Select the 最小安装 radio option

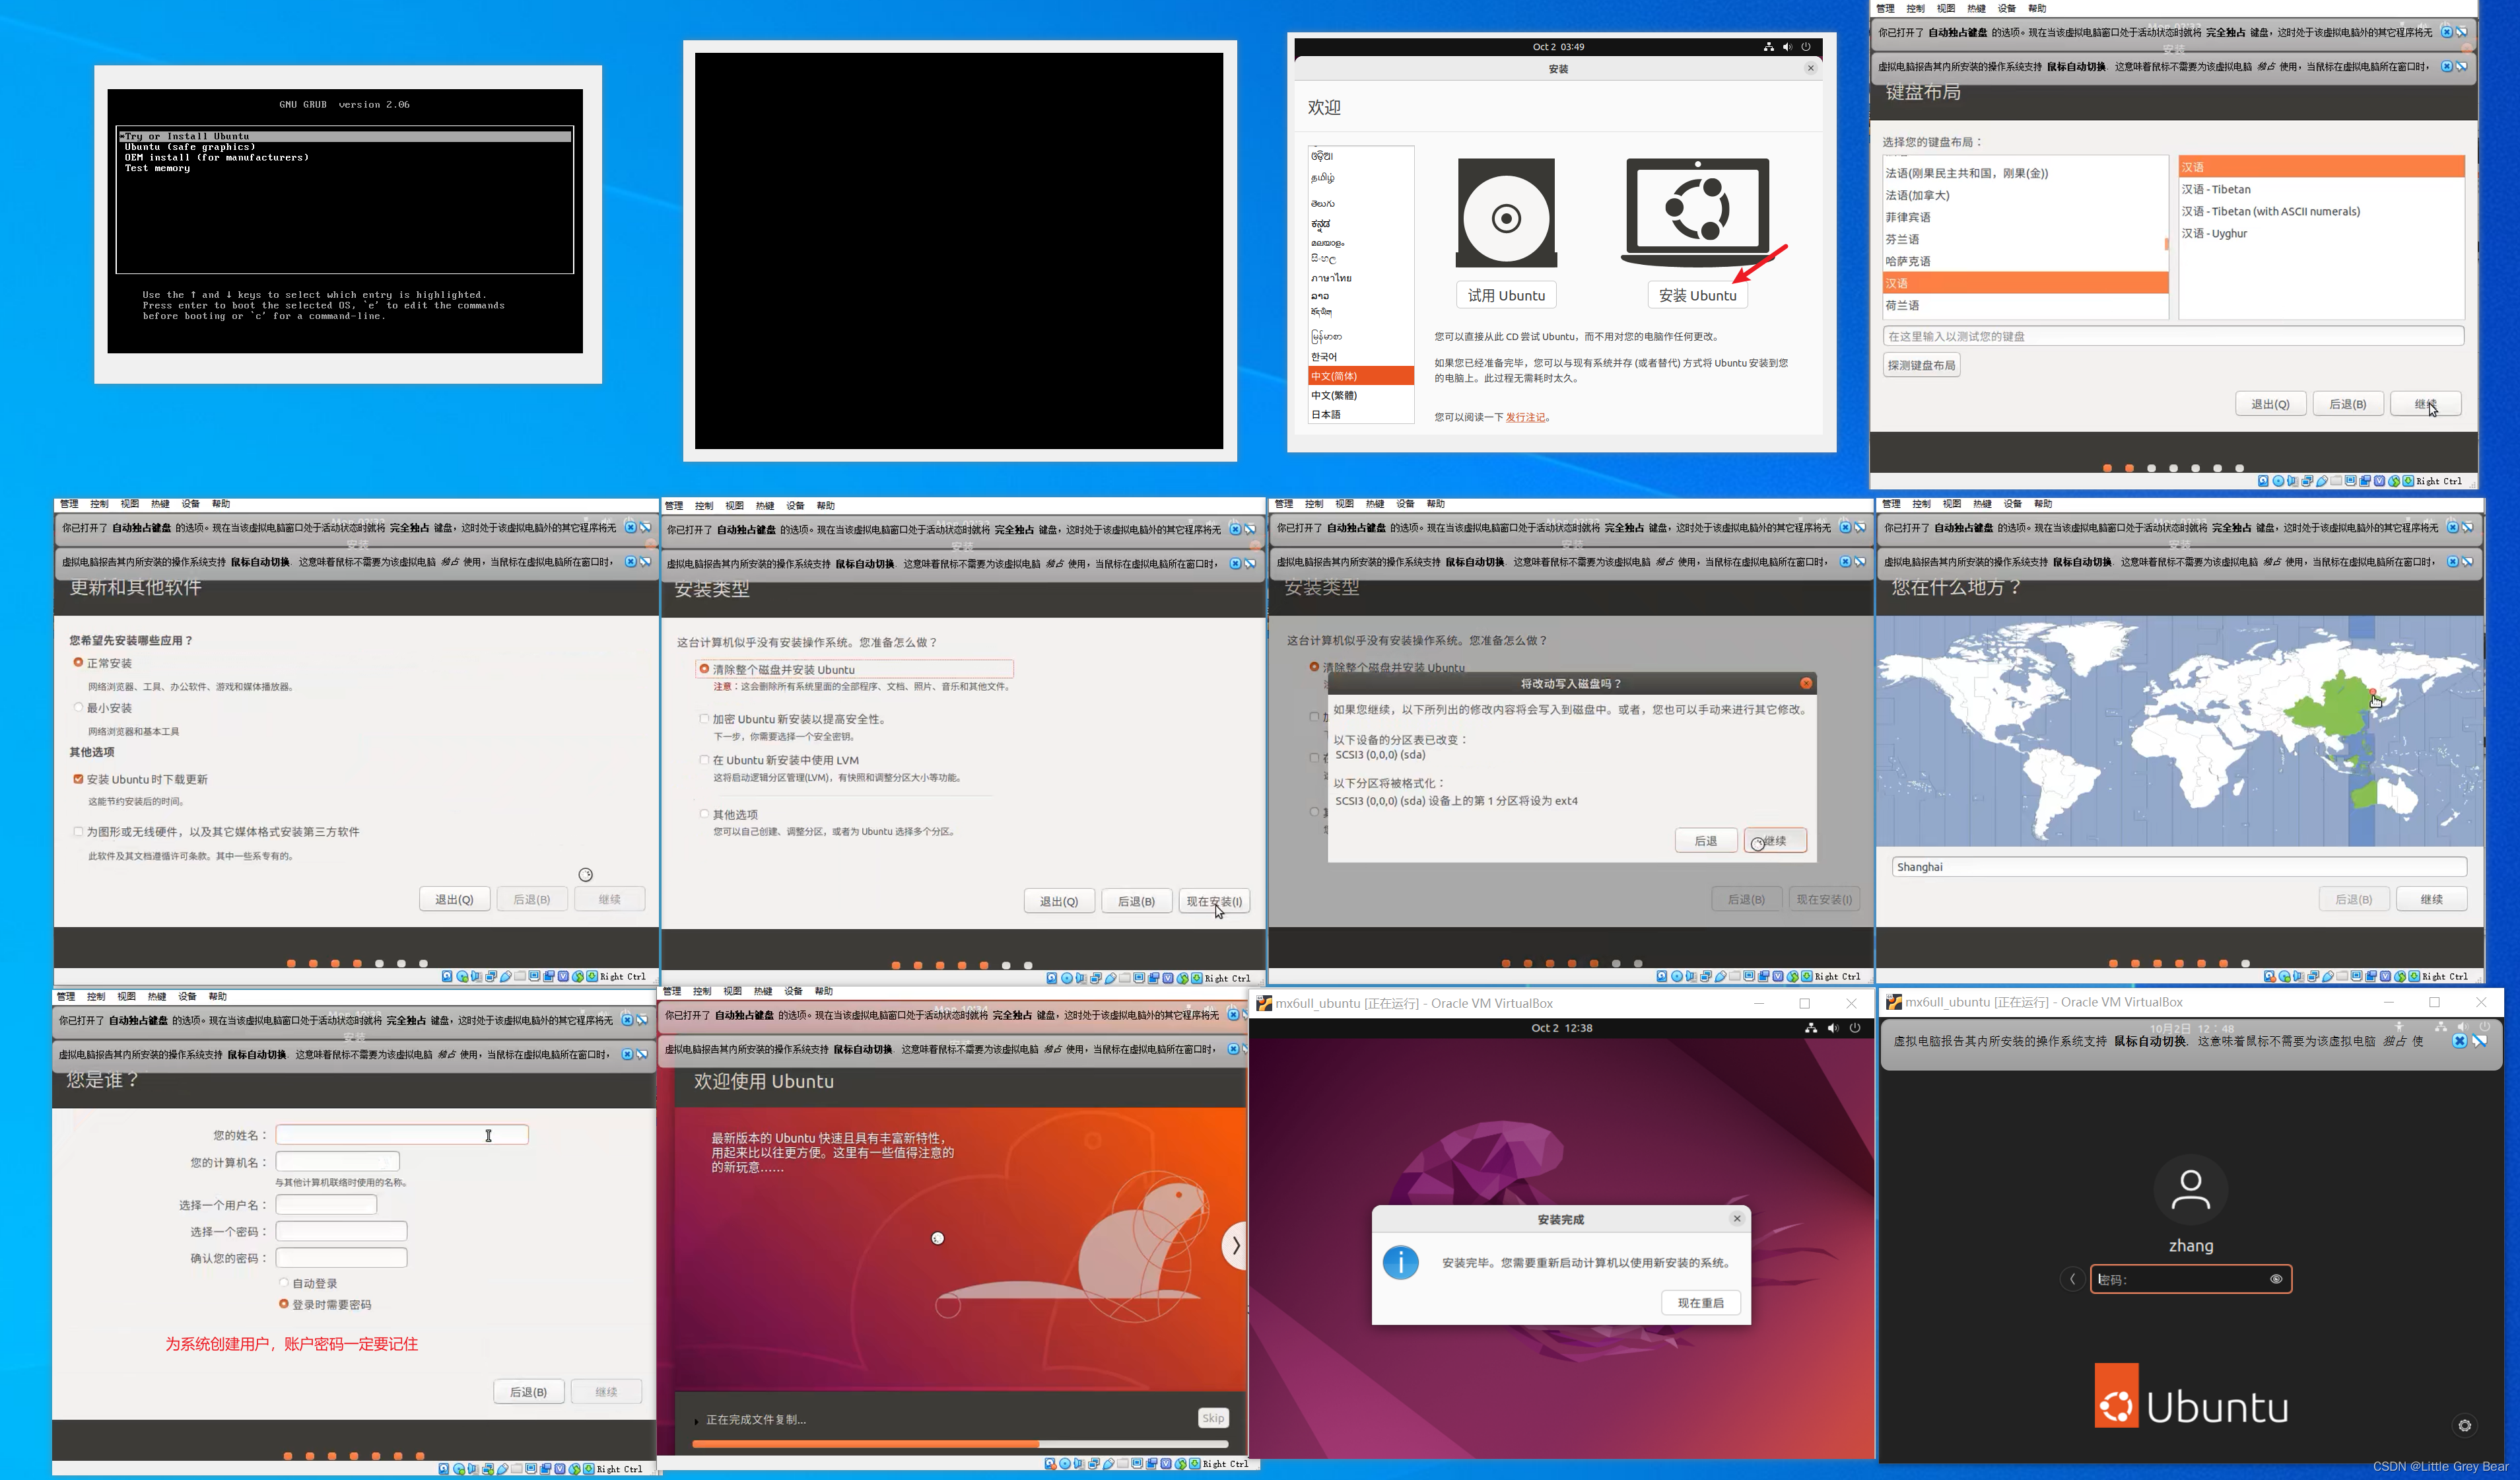(78, 707)
